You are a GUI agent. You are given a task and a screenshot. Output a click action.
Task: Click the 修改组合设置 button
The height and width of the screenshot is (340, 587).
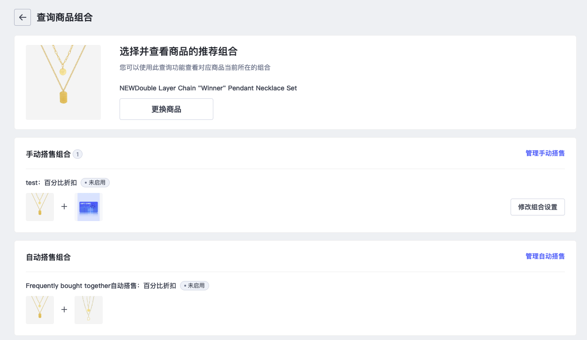tap(538, 207)
